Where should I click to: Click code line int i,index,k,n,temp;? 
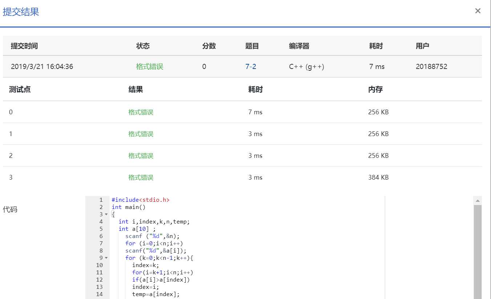(154, 222)
